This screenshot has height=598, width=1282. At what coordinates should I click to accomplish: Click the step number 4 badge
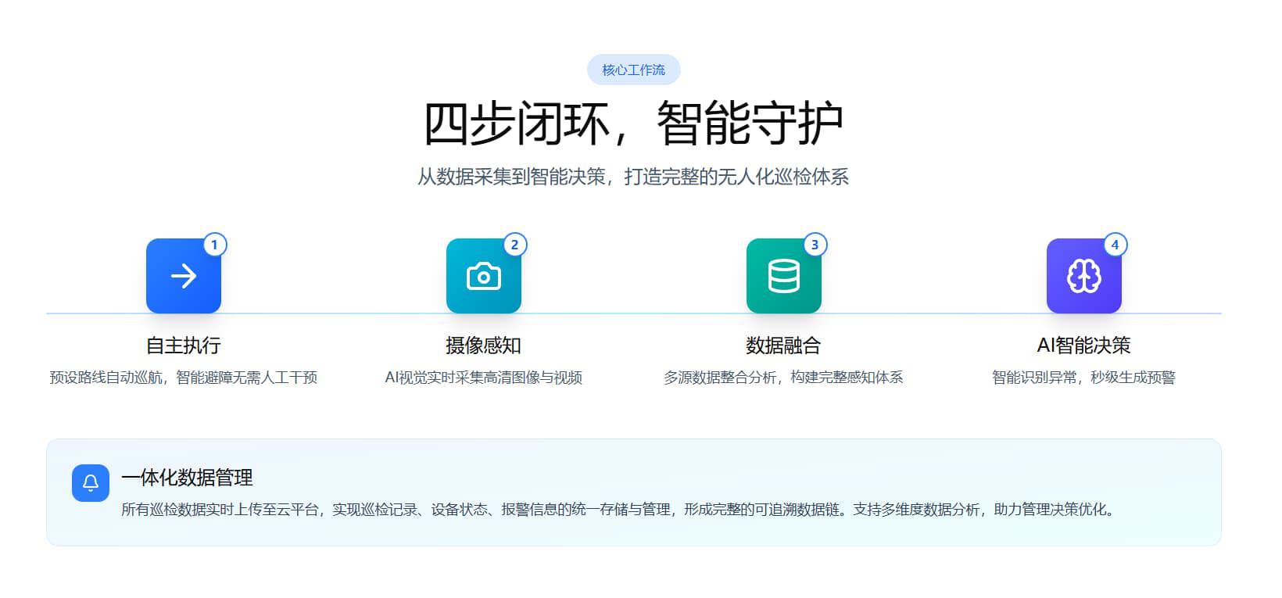pos(1115,245)
